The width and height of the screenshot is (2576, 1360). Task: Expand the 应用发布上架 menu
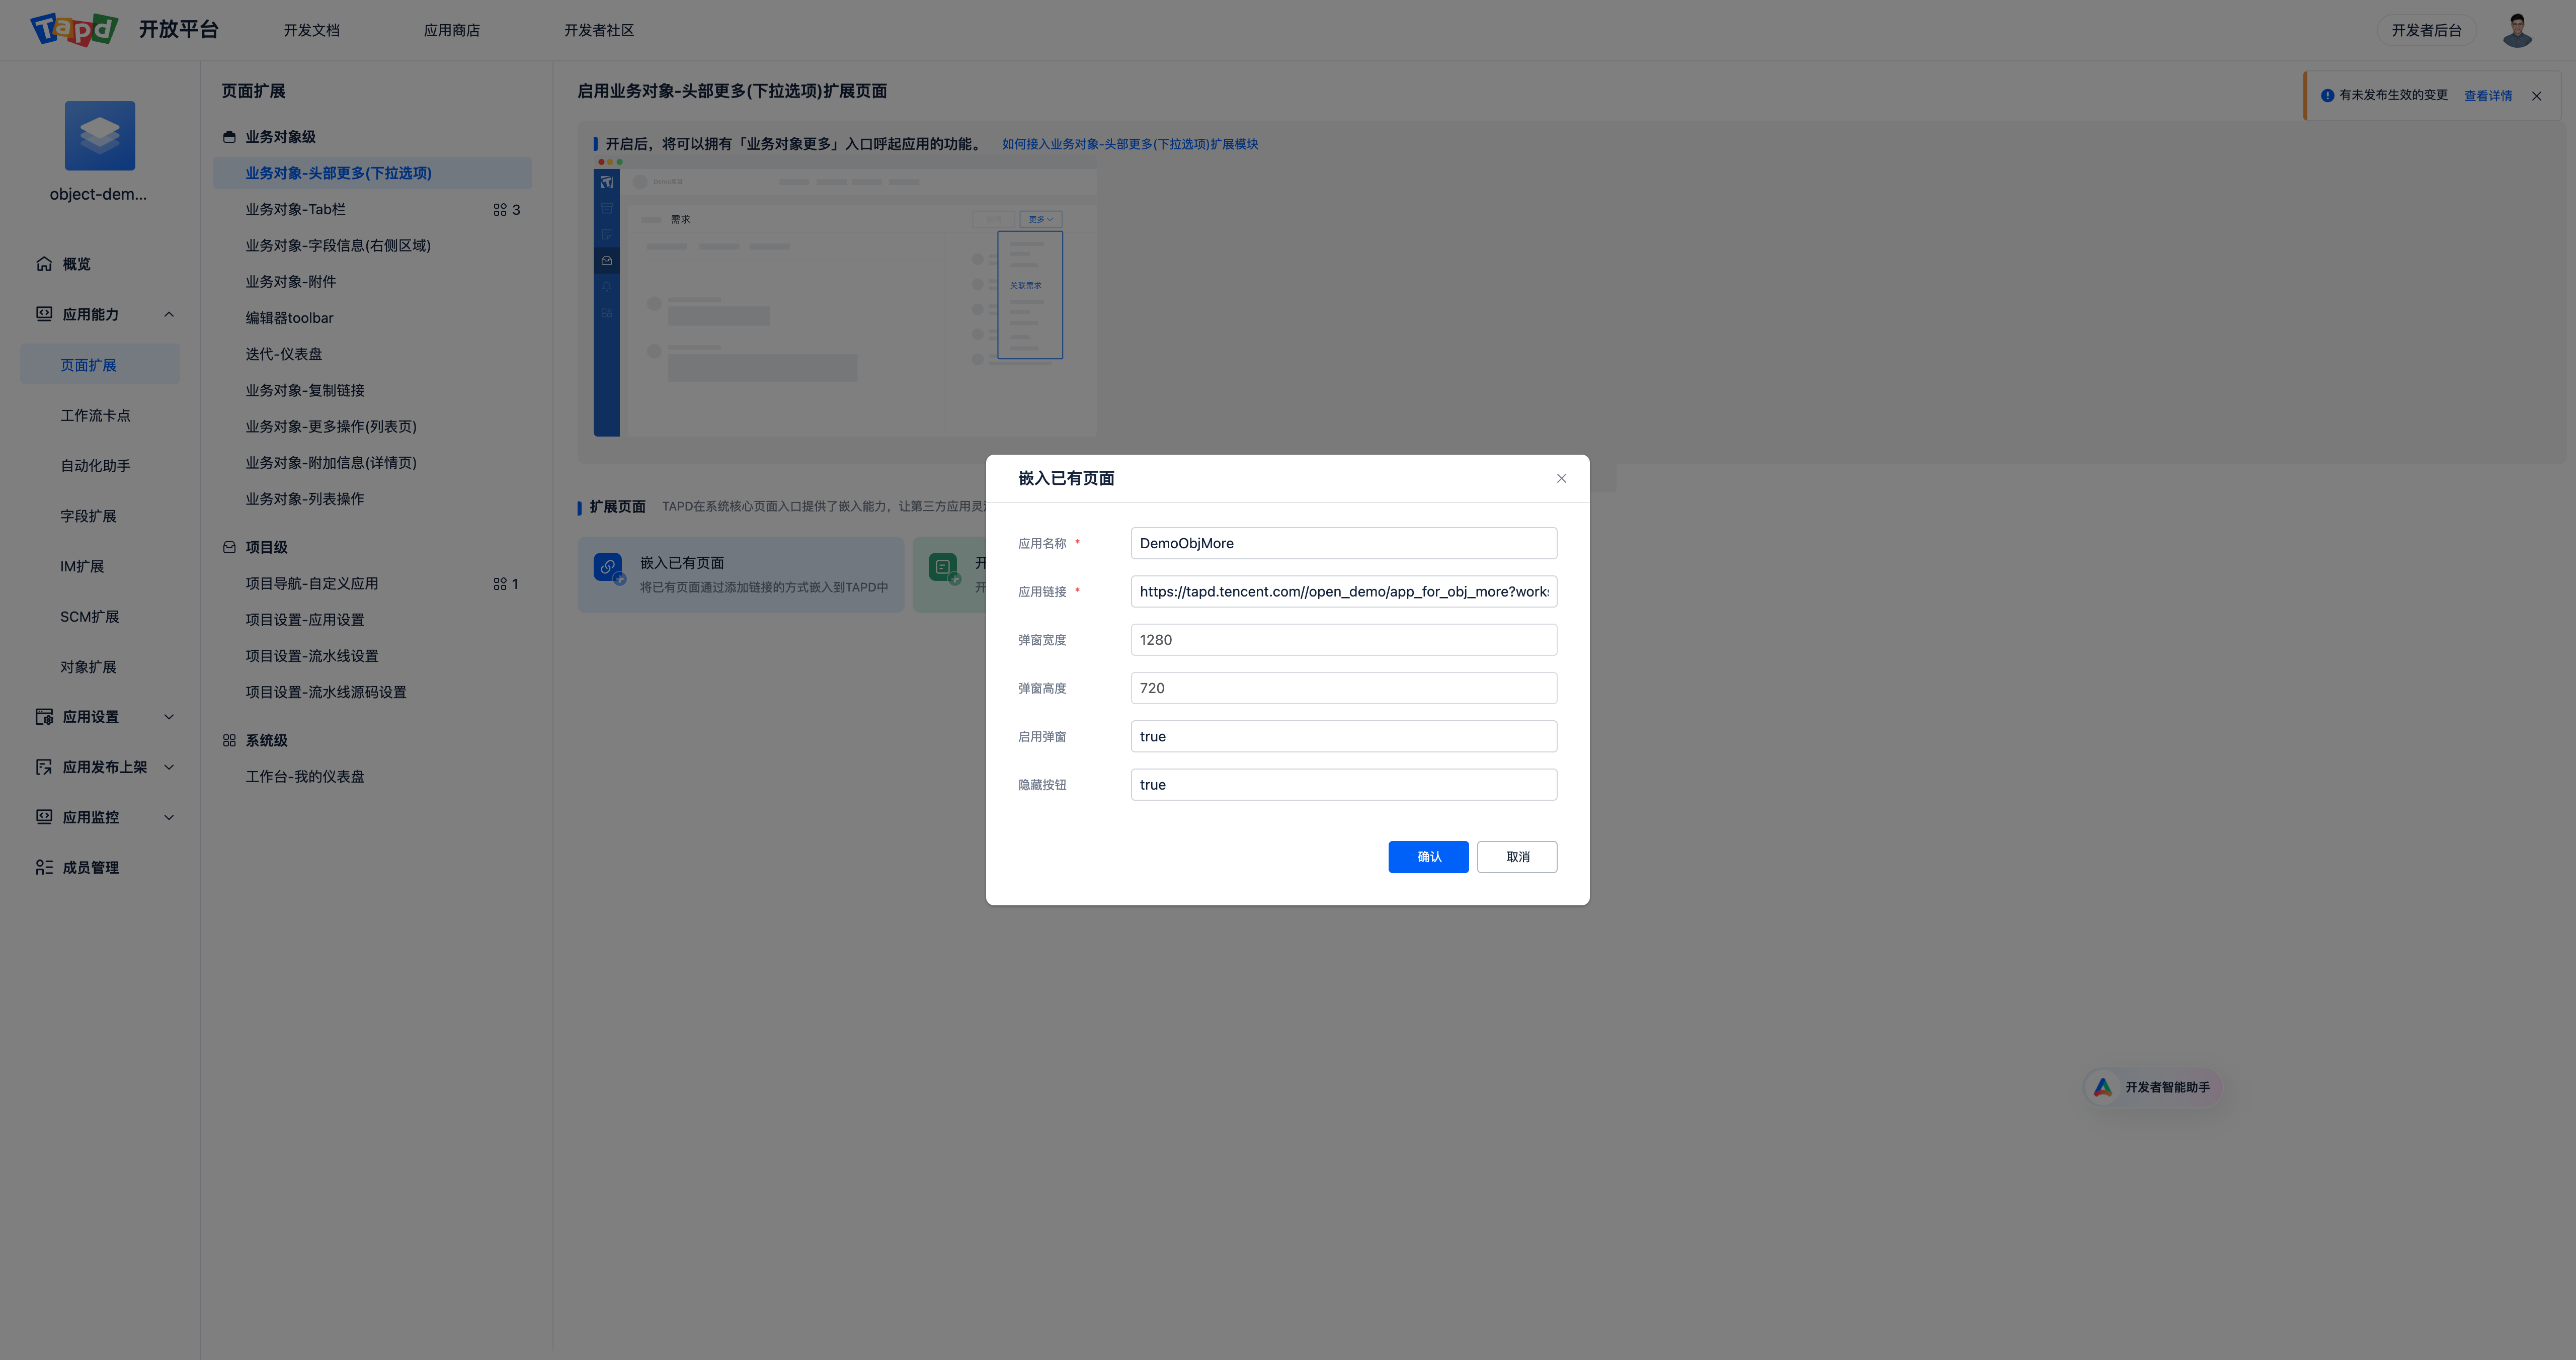click(x=169, y=767)
